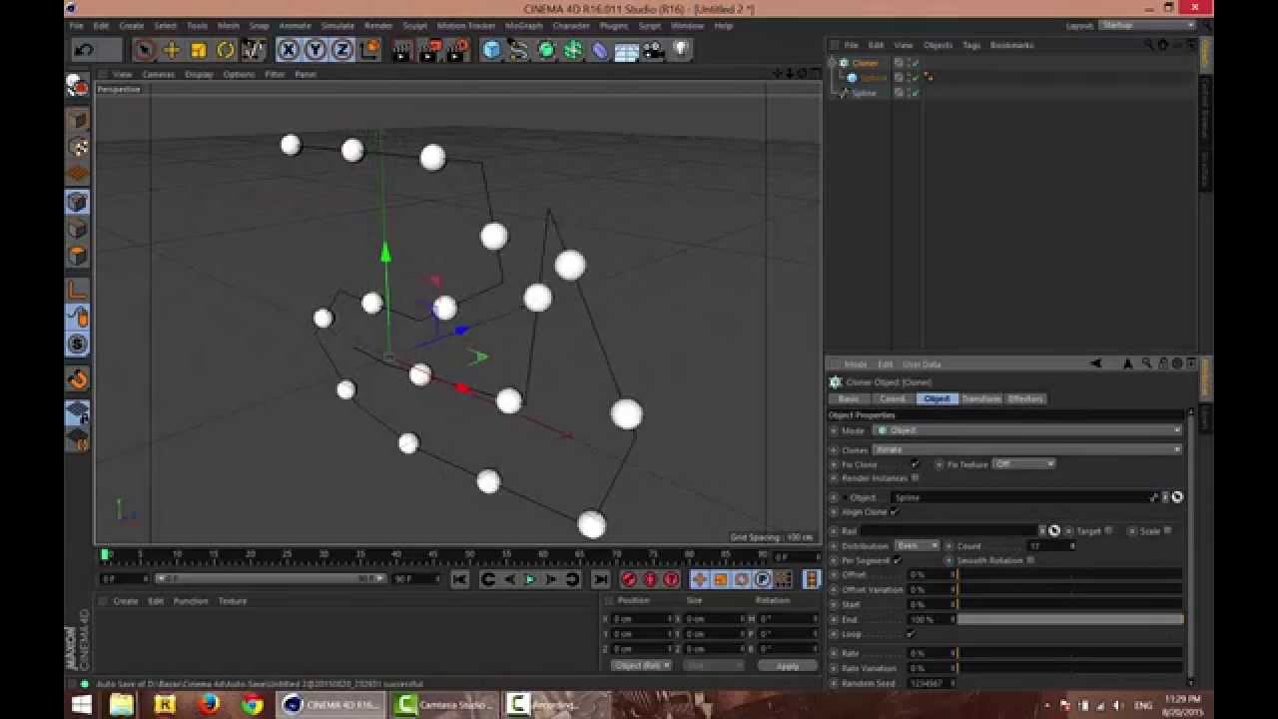Toggle the Fix Clone checkbox
The image size is (1278, 719).
pos(915,464)
